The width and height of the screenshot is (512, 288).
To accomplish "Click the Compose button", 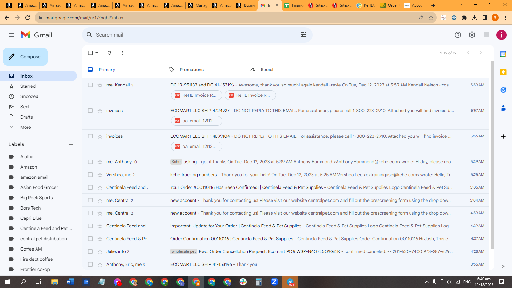I will [25, 57].
